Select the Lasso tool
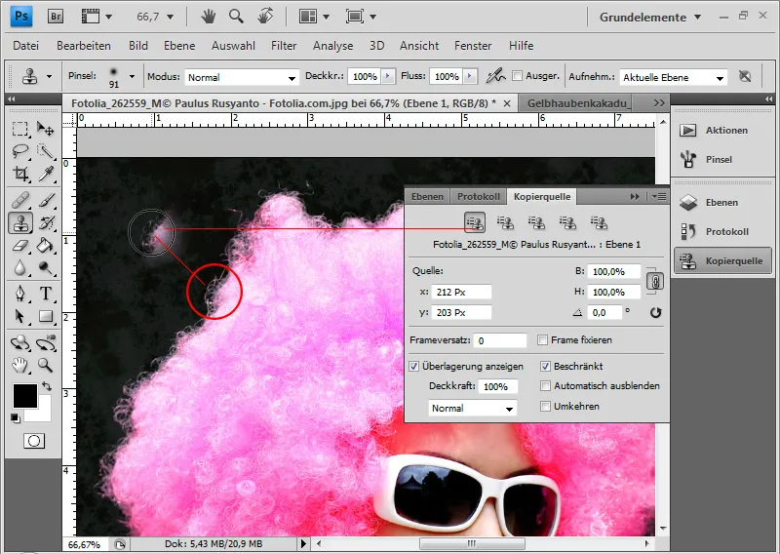Screen dimensions: 780x554 click(19, 151)
